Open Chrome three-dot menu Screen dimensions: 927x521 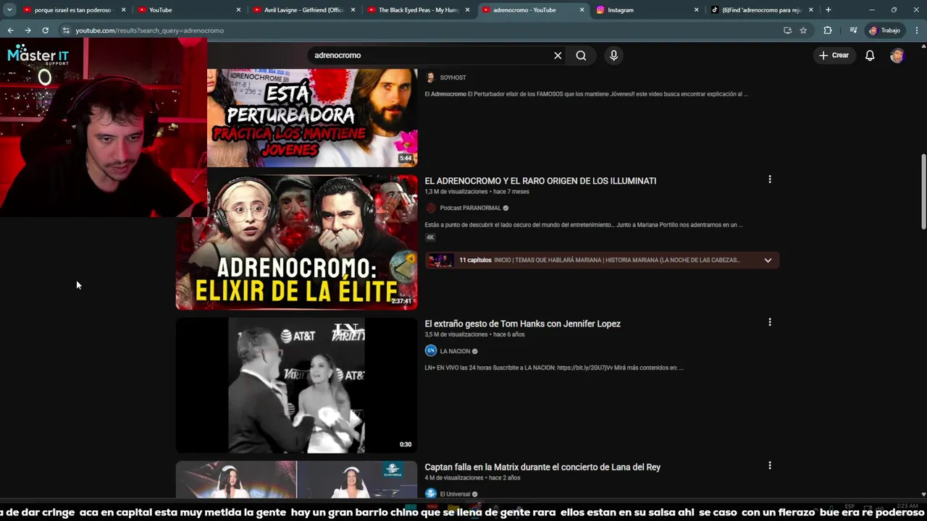pos(917,30)
